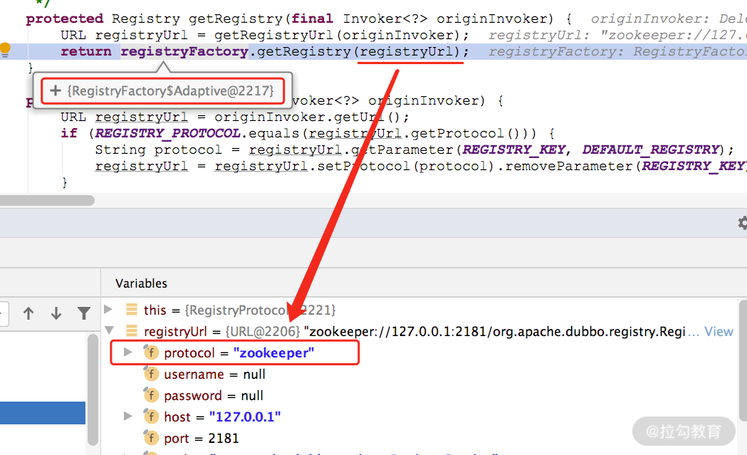Select the port = 2181 field
Image resolution: width=747 pixels, height=455 pixels.
(202, 438)
